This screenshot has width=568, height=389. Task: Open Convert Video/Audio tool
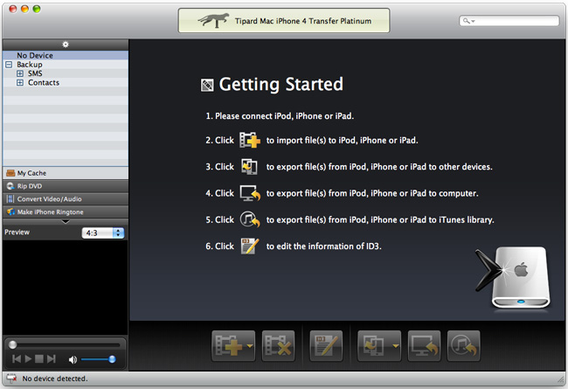click(x=66, y=199)
